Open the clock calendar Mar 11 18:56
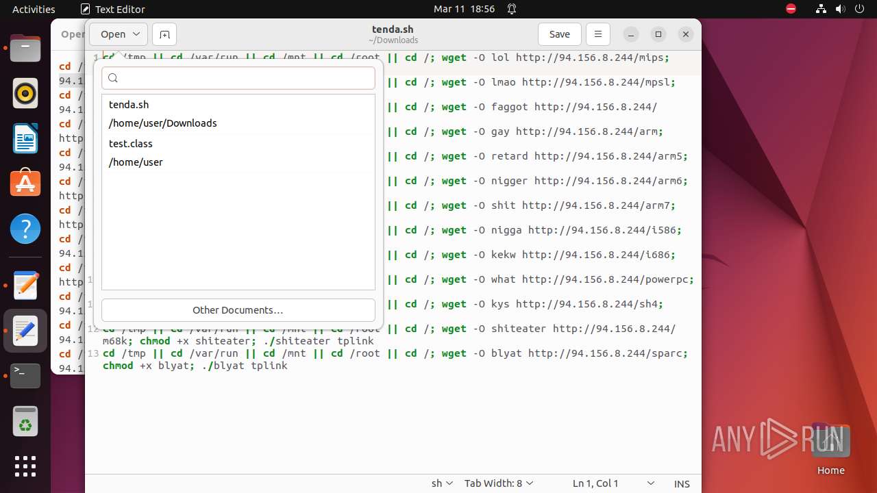Image resolution: width=877 pixels, height=493 pixels. tap(464, 9)
